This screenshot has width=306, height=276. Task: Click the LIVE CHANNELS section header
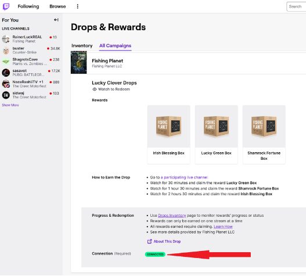pyautogui.click(x=16, y=28)
